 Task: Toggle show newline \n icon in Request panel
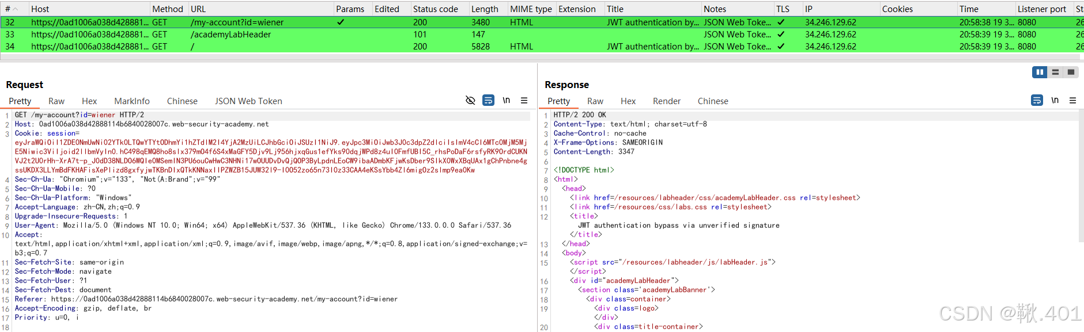(x=506, y=100)
